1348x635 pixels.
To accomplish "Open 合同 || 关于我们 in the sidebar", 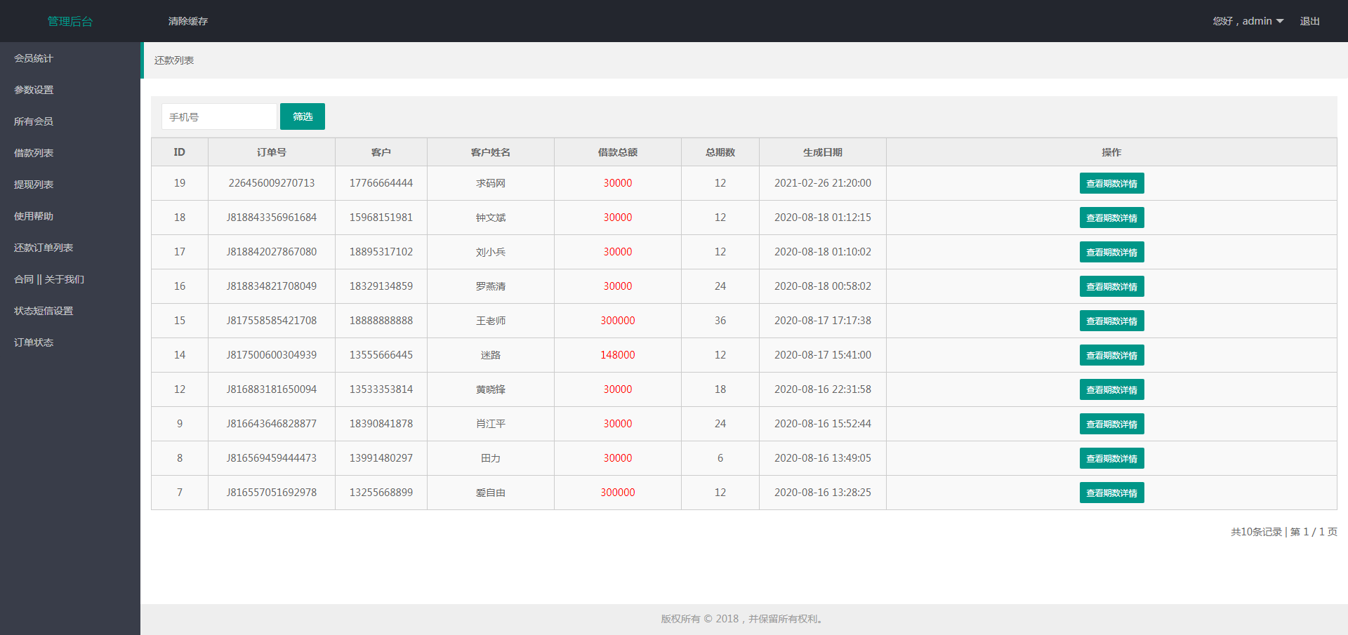I will click(x=49, y=279).
